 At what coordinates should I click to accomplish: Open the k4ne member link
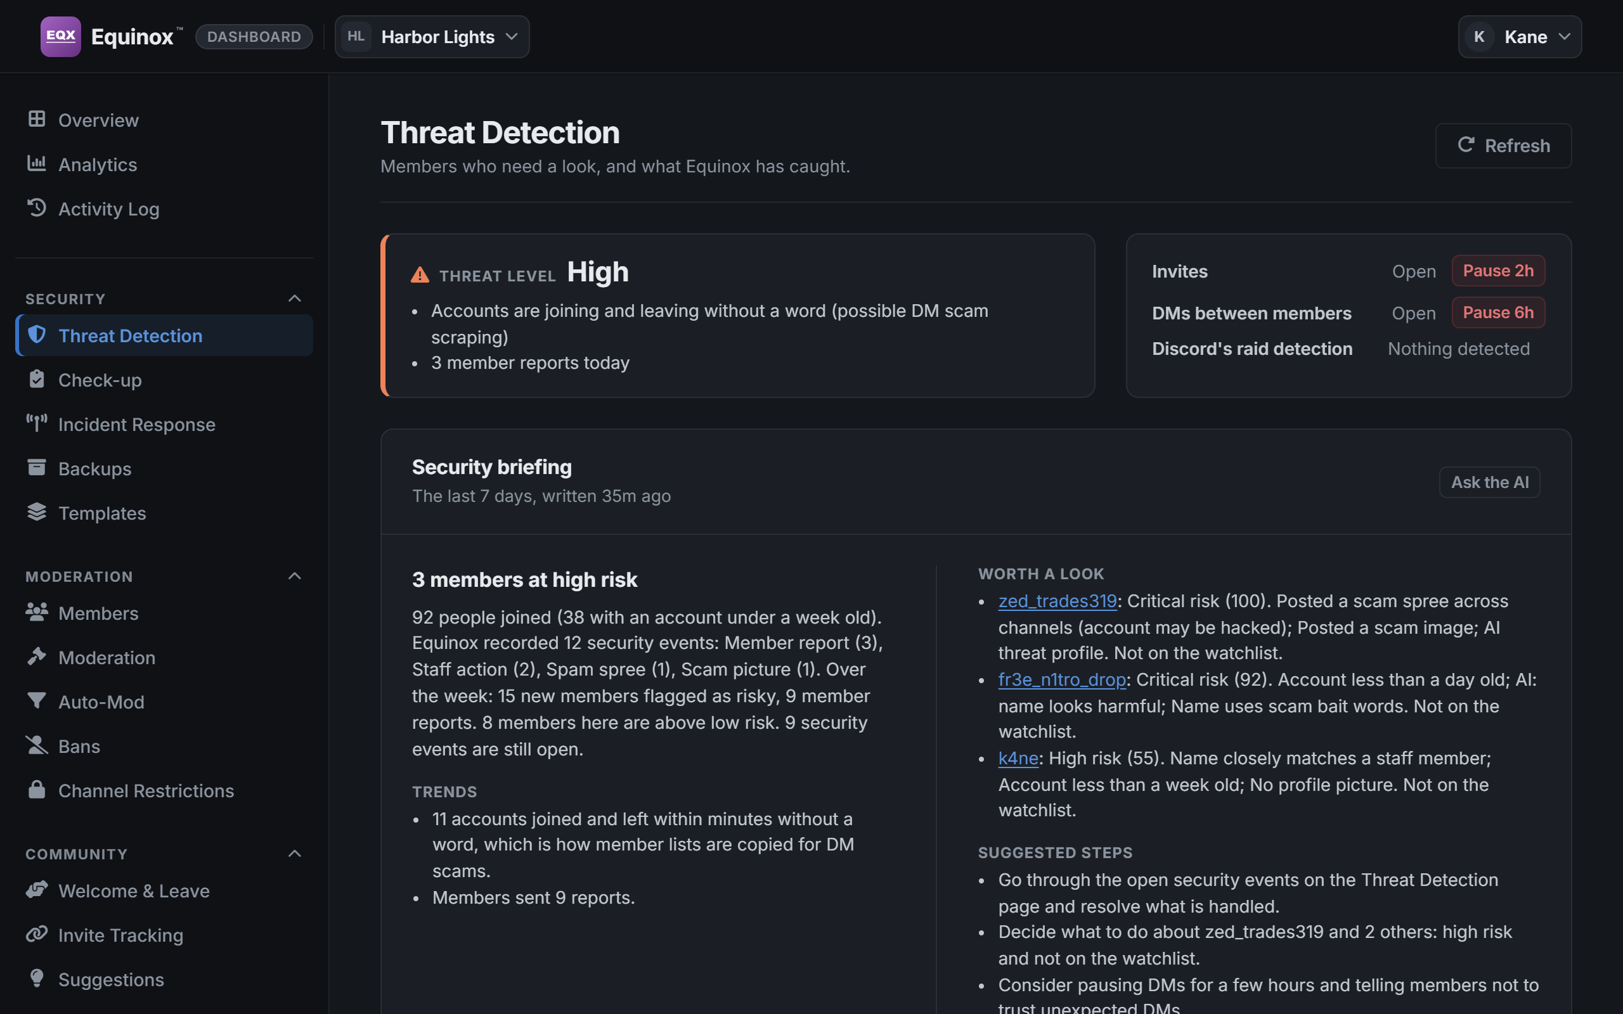(x=1018, y=758)
